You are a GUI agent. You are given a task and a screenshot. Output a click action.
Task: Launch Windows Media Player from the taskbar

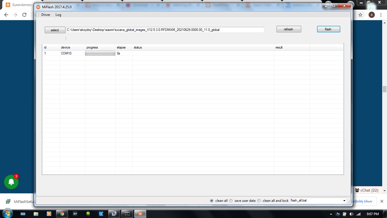(x=49, y=214)
